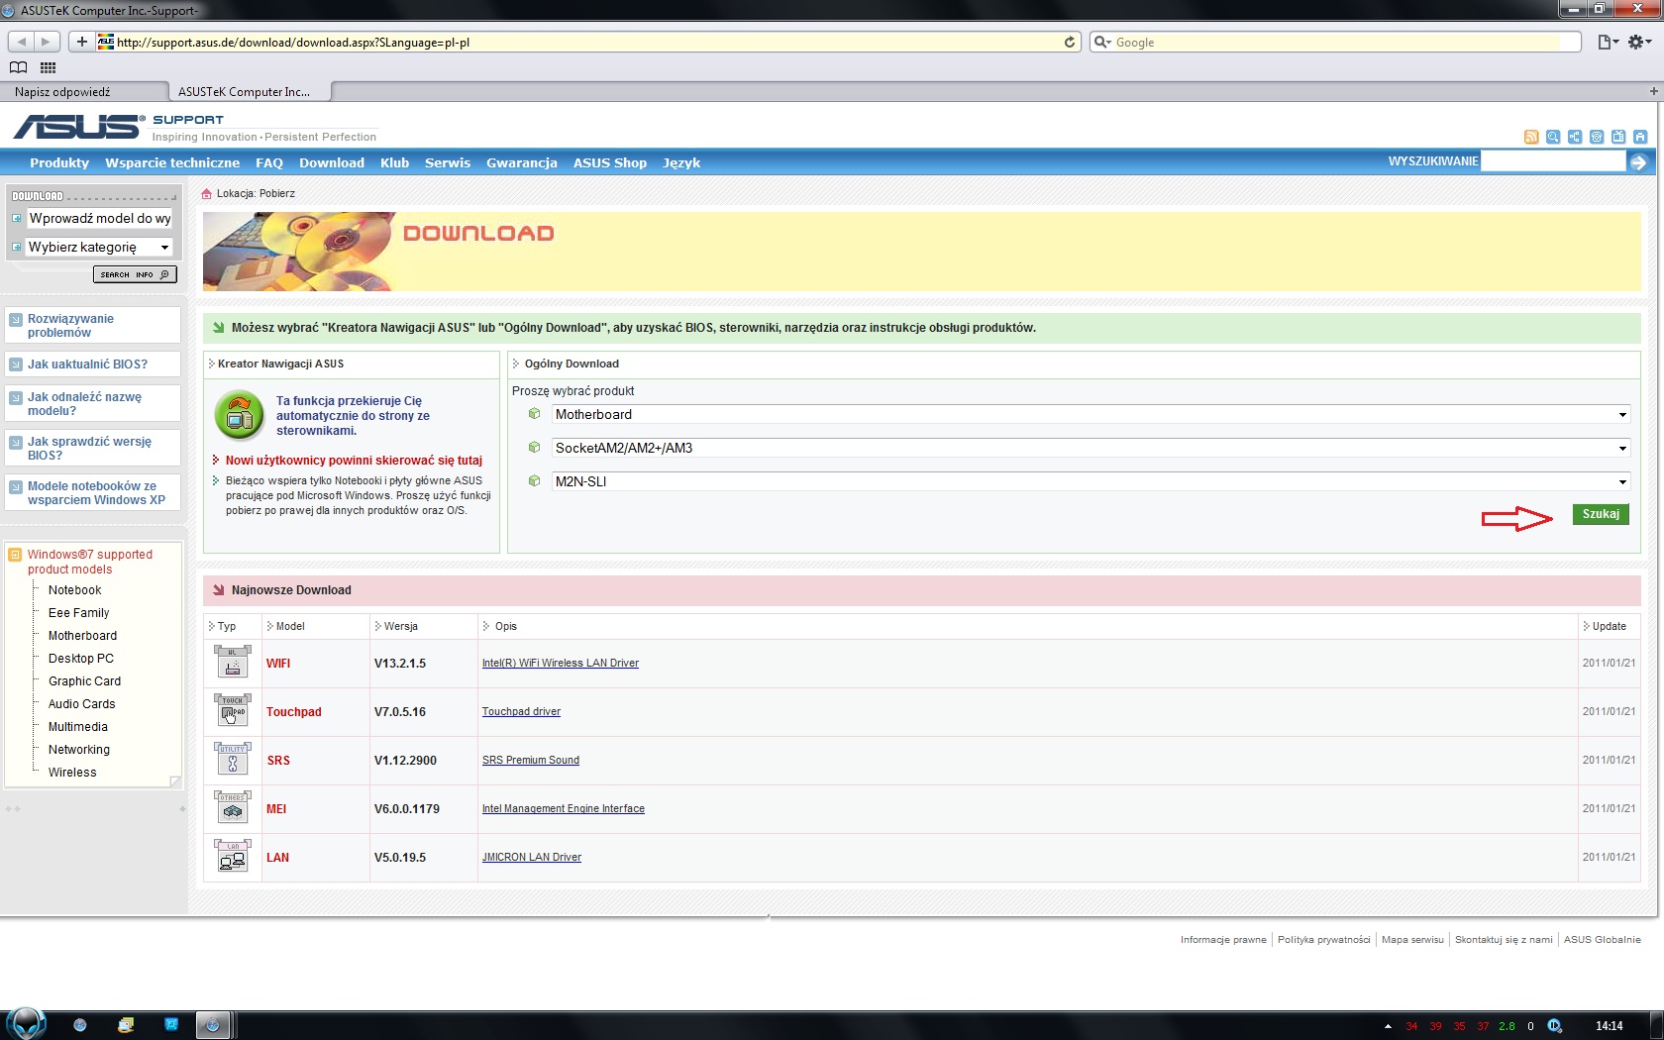Click the WIFI driver type icon
The height and width of the screenshot is (1040, 1664).
[233, 663]
